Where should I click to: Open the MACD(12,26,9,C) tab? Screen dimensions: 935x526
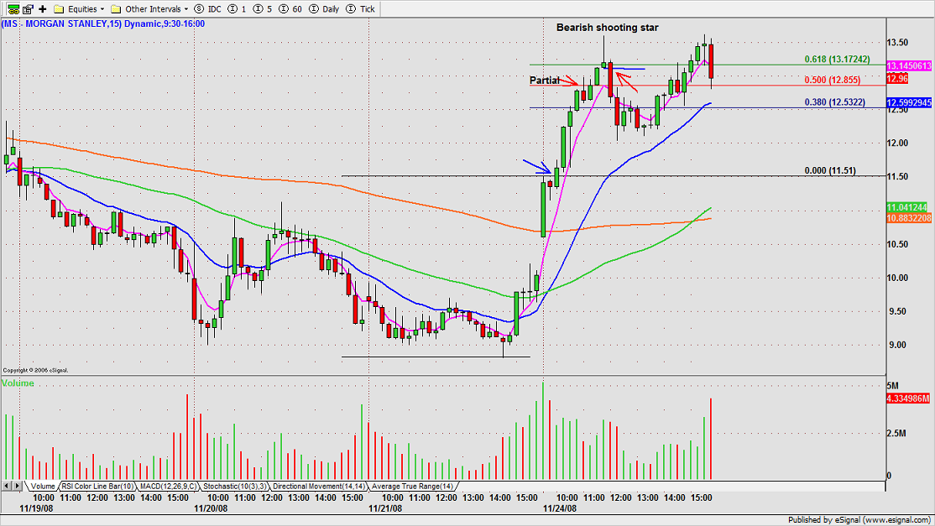point(169,487)
